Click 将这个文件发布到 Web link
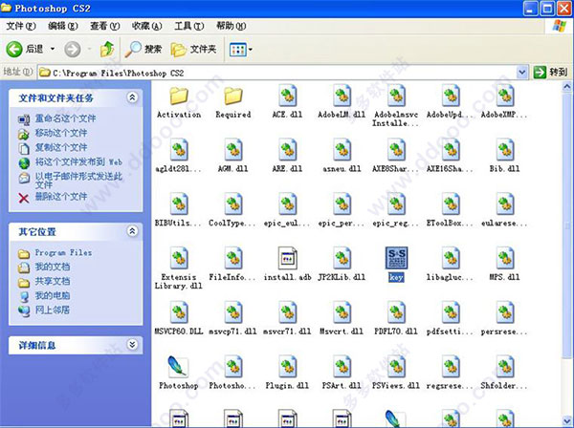This screenshot has width=574, height=428. 78,161
